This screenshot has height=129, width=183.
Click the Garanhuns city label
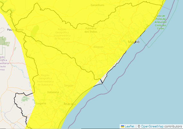98,5
